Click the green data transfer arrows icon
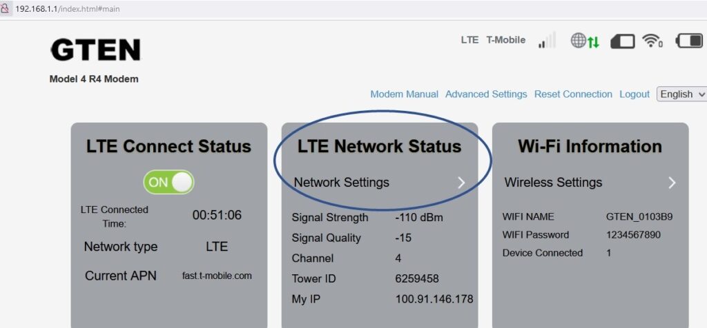Viewport: 707px width, 328px height. pyautogui.click(x=593, y=42)
